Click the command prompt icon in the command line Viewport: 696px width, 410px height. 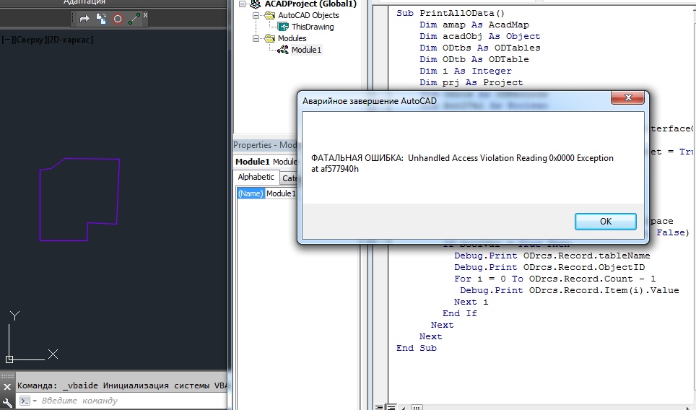coord(25,401)
